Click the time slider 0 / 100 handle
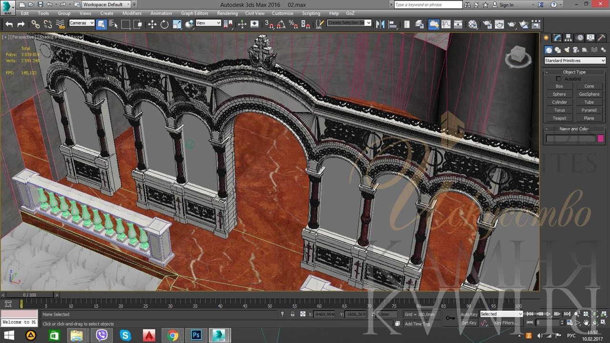 [30, 295]
